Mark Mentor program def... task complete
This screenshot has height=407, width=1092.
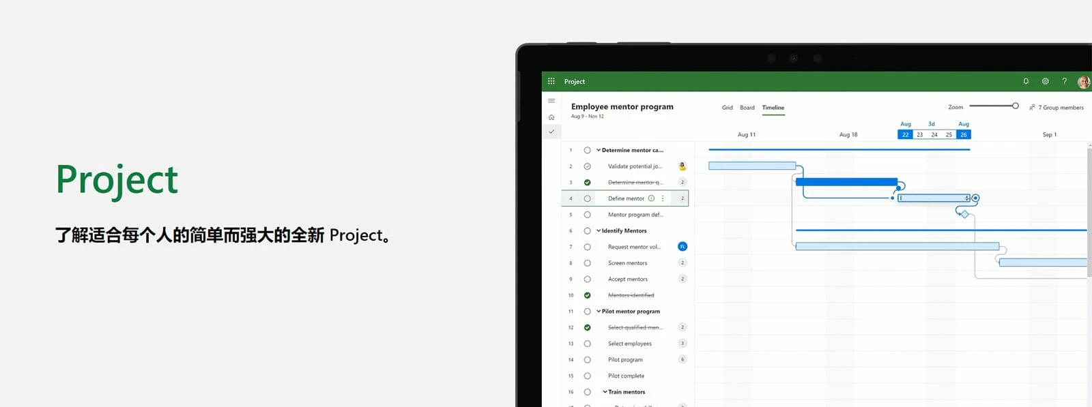click(587, 215)
